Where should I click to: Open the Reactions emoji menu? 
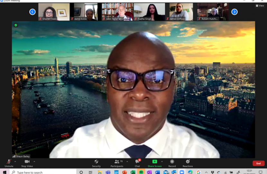click(x=188, y=162)
